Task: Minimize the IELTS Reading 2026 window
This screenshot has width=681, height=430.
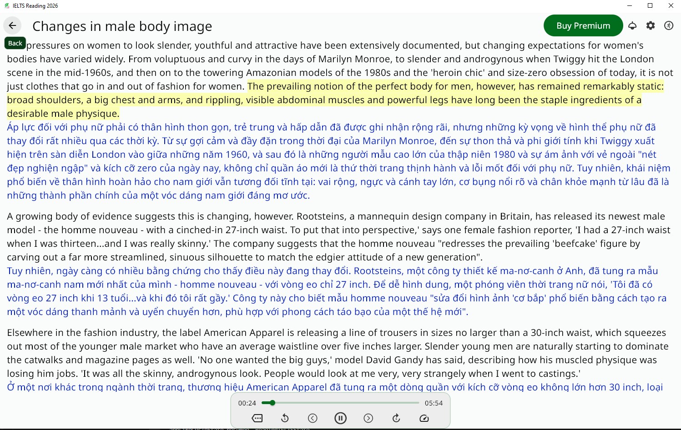Action: [630, 6]
